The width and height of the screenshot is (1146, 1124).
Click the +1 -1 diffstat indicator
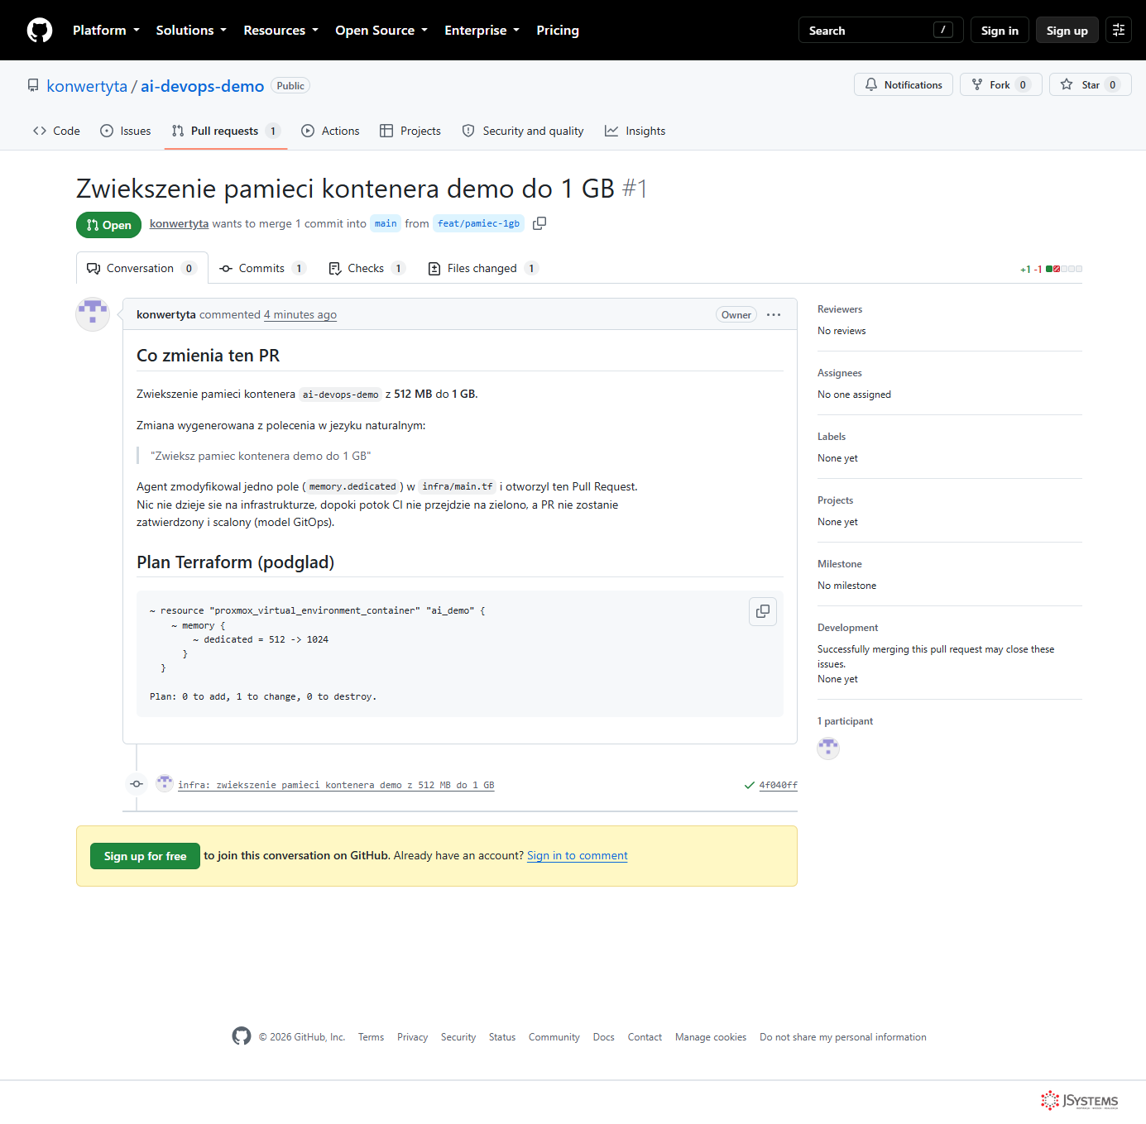1051,269
